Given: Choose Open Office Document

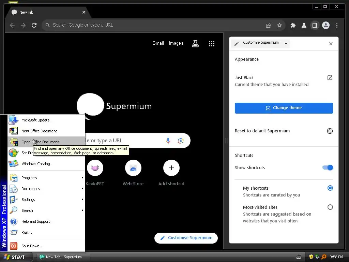Looking at the screenshot, I should coord(46,142).
